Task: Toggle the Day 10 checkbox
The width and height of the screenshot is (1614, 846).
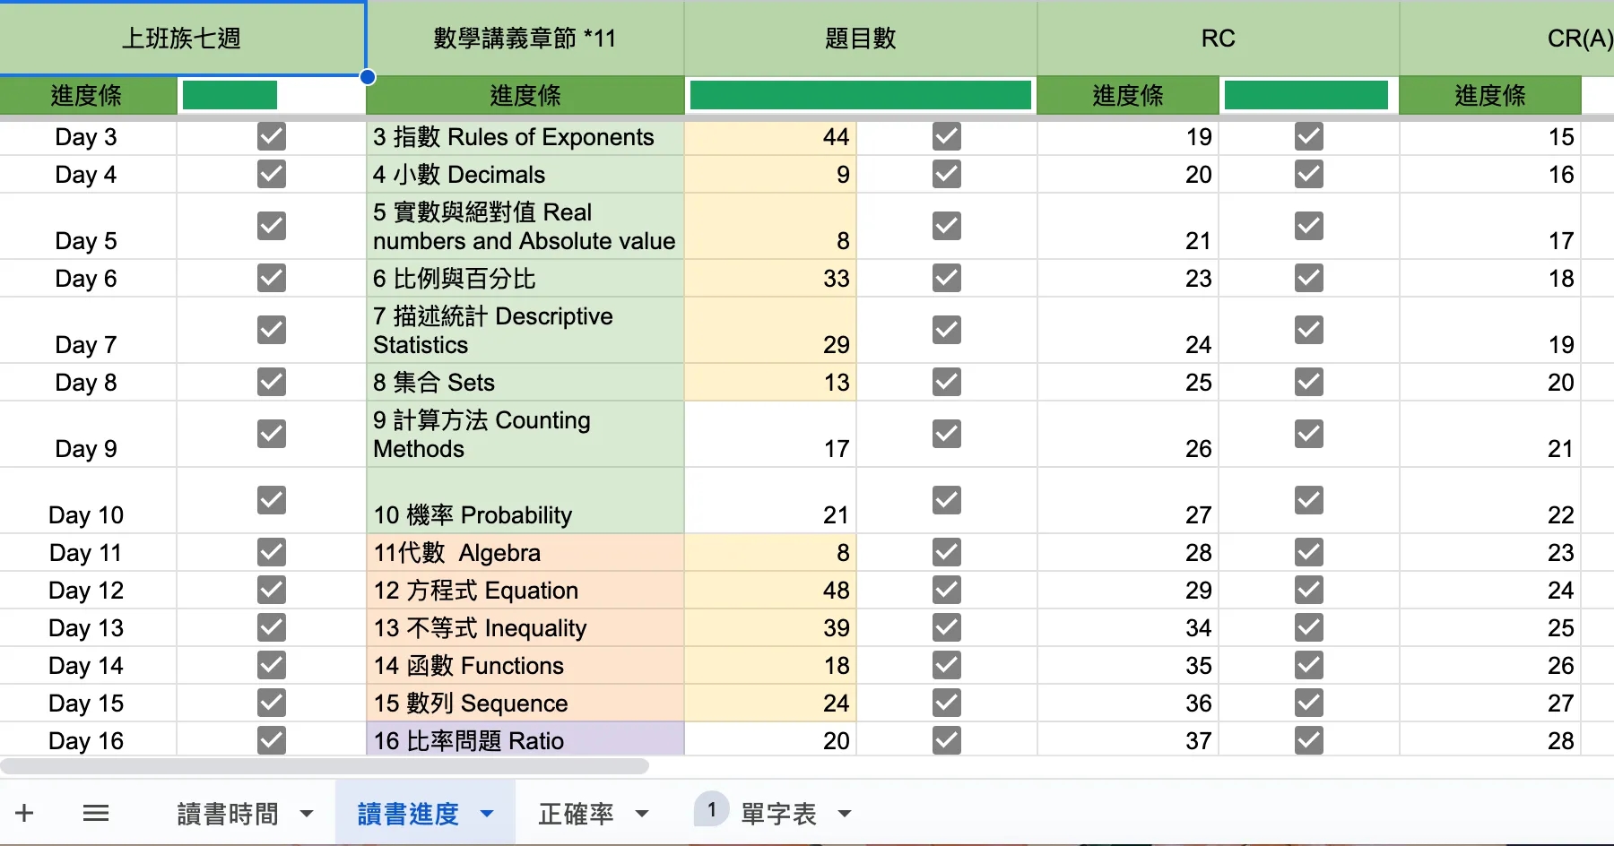Action: 271,500
